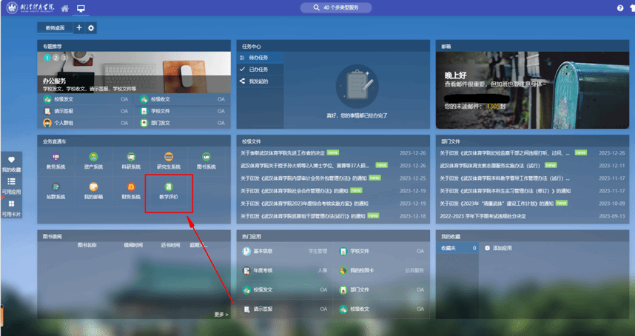635x336 pixels.
Task: Switch to 已办任务 in task center
Action: click(258, 69)
